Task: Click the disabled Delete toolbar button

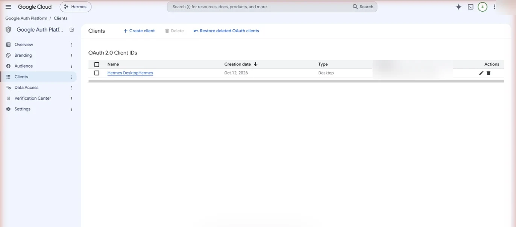Action: (x=174, y=31)
